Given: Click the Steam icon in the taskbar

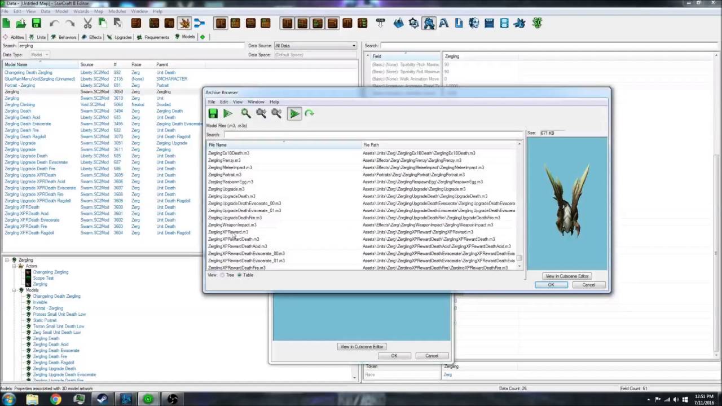Looking at the screenshot, I should tap(103, 399).
